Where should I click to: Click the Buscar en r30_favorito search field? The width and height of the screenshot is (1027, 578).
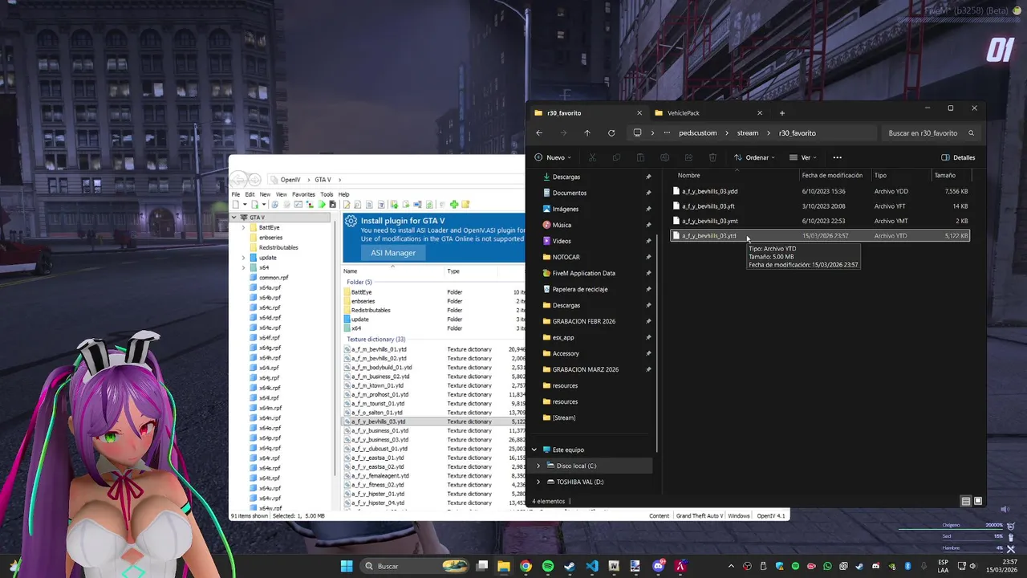[x=931, y=133]
